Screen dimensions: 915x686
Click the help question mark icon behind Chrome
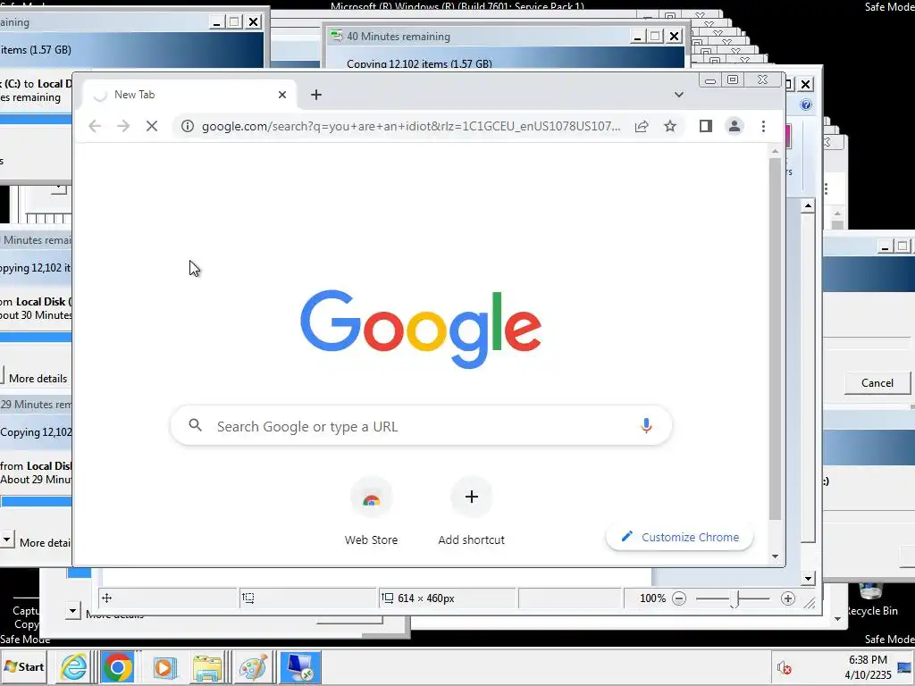(806, 105)
